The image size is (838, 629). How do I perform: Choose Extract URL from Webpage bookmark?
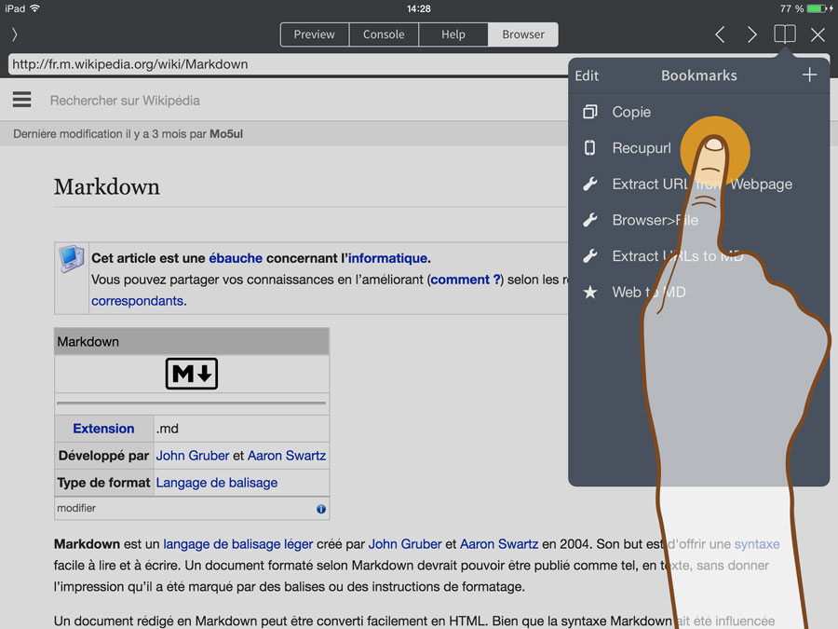click(699, 184)
